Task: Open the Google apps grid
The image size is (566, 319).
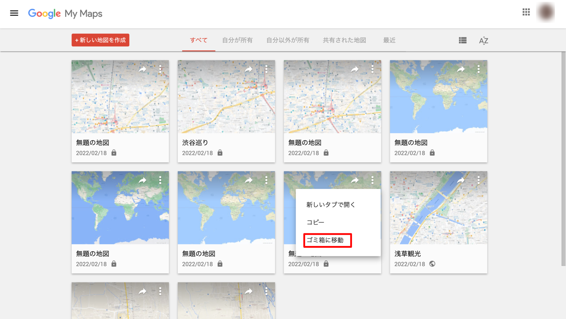Action: tap(526, 12)
